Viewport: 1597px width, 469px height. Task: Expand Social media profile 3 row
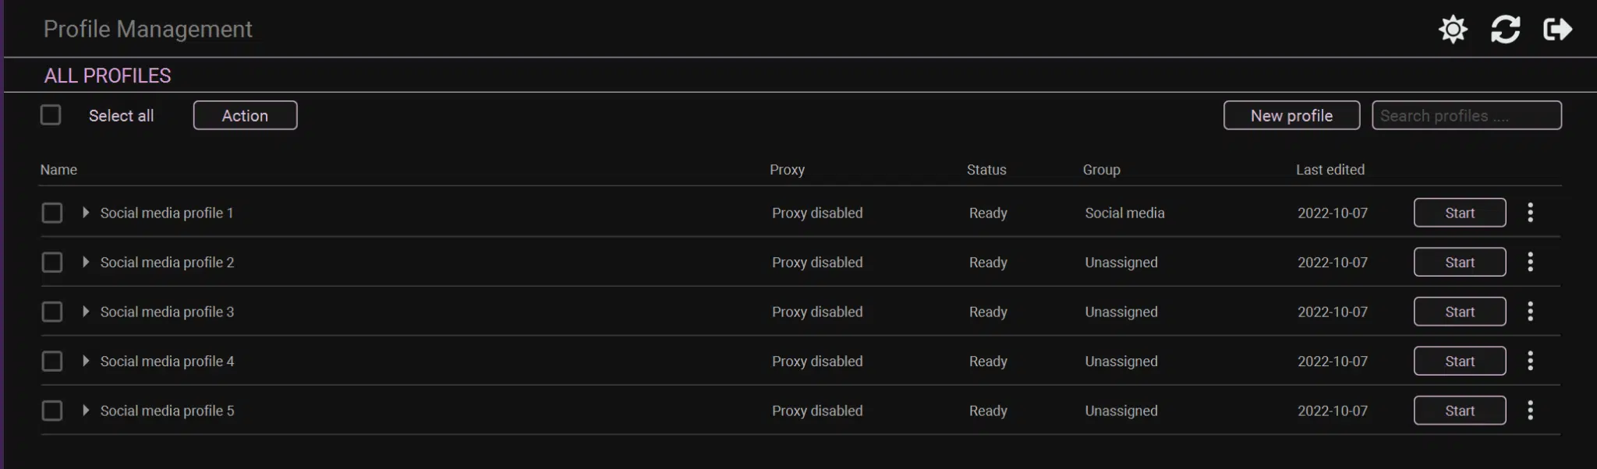(86, 312)
